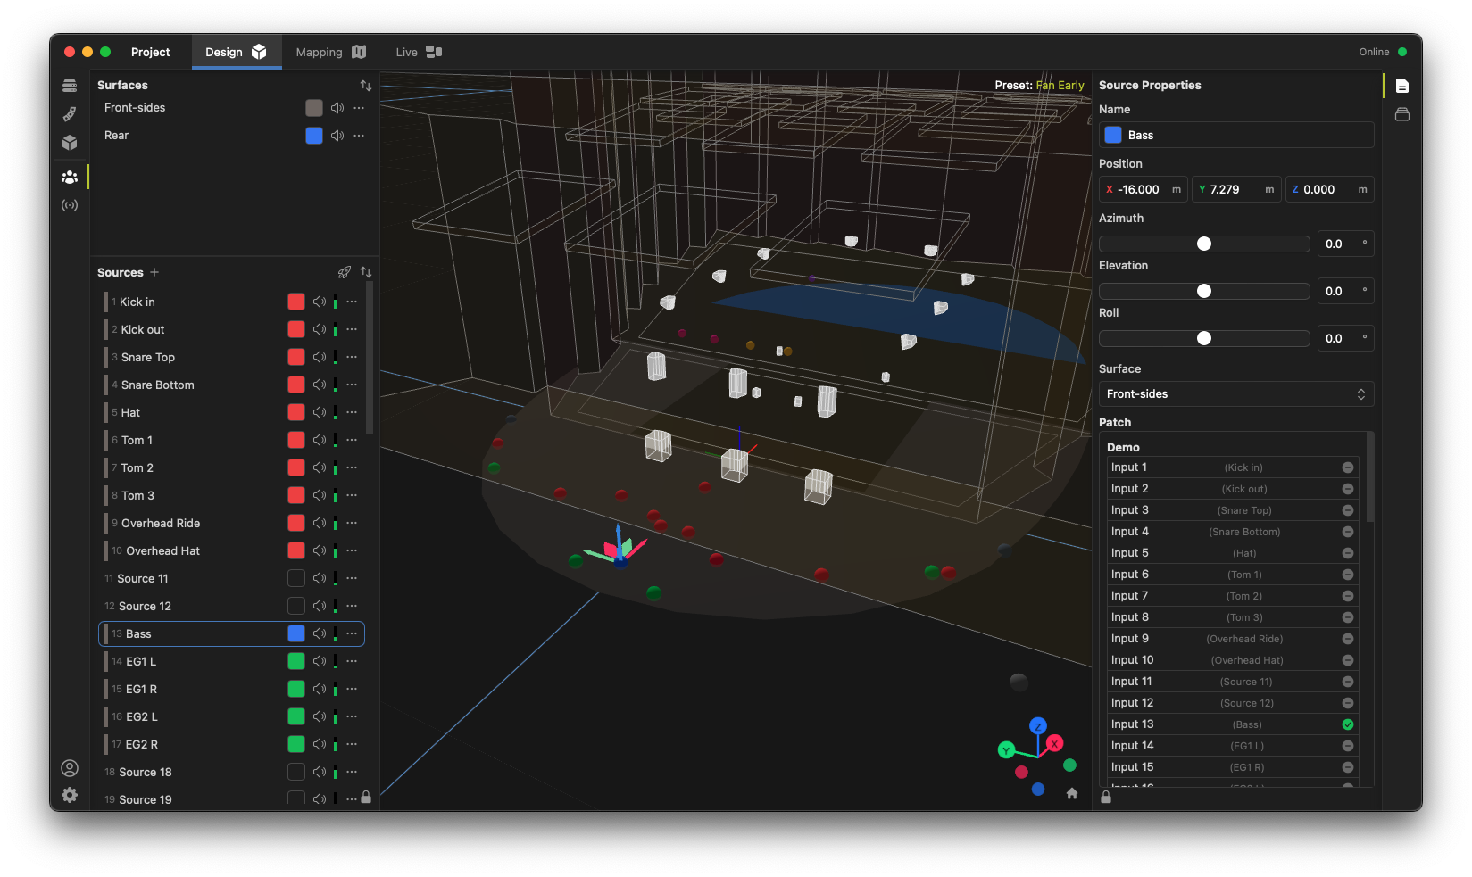
Task: Click the user account icon
Action: tap(70, 768)
